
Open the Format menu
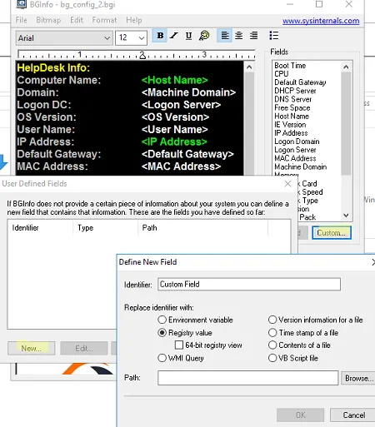coord(104,20)
